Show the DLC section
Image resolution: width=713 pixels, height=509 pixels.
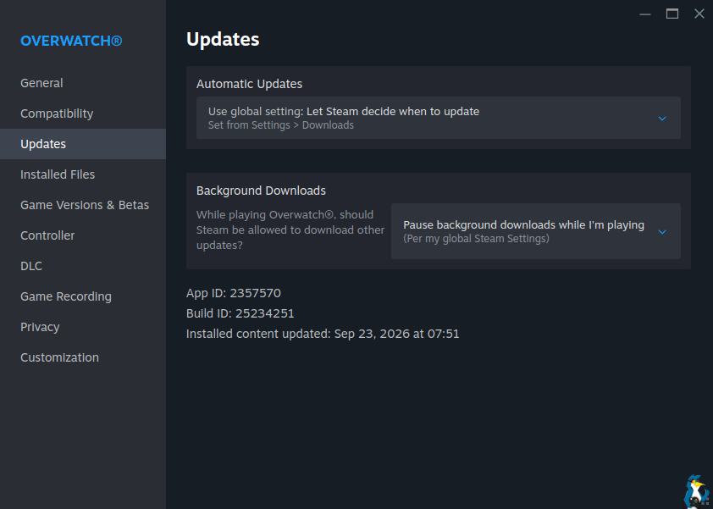(x=83, y=266)
